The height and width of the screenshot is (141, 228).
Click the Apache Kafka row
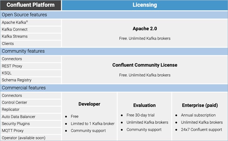(x=31, y=23)
